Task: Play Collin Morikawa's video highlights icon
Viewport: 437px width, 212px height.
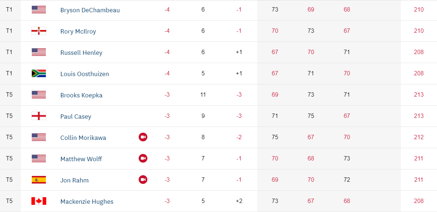Action: coord(143,137)
